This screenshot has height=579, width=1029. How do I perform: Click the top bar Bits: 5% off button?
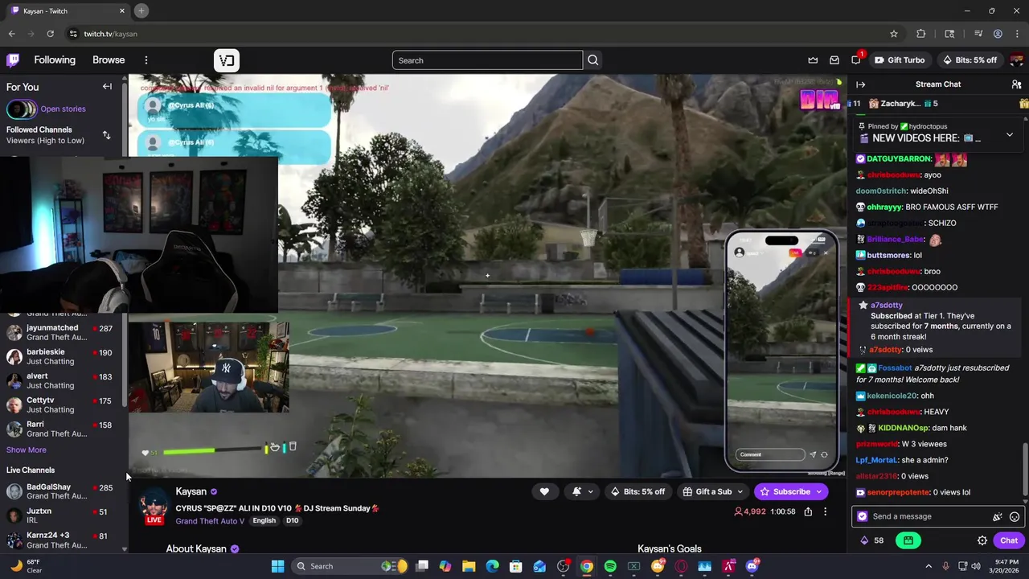pyautogui.click(x=969, y=60)
